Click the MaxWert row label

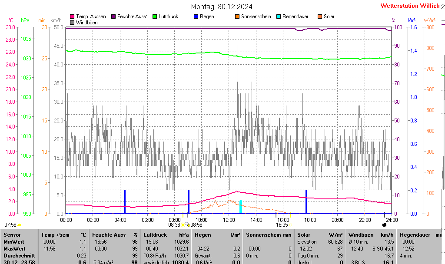pos(14,249)
